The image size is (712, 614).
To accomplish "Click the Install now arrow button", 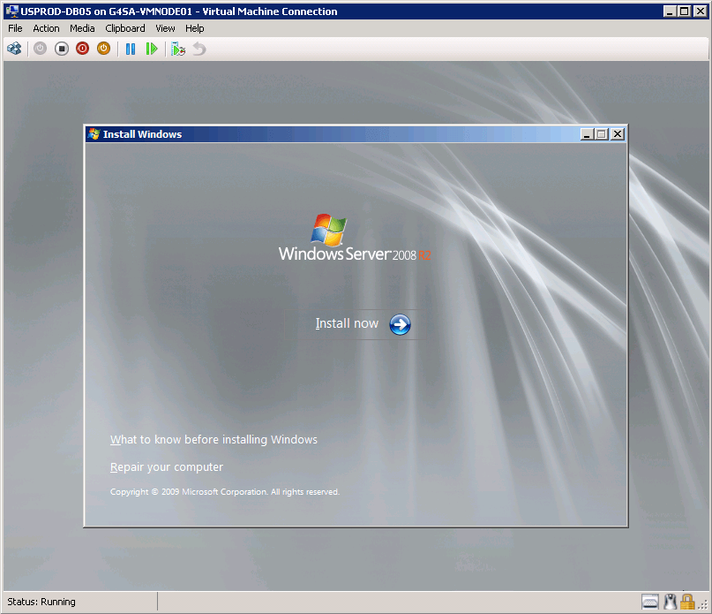I will [400, 324].
